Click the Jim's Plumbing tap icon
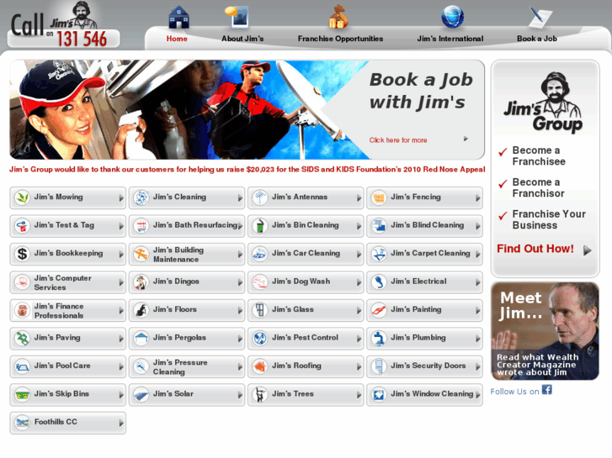The width and height of the screenshot is (612, 458). pos(379,339)
